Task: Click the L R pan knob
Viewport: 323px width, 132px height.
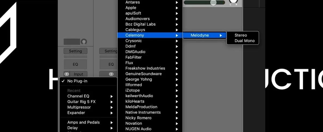Action: [233, 1]
